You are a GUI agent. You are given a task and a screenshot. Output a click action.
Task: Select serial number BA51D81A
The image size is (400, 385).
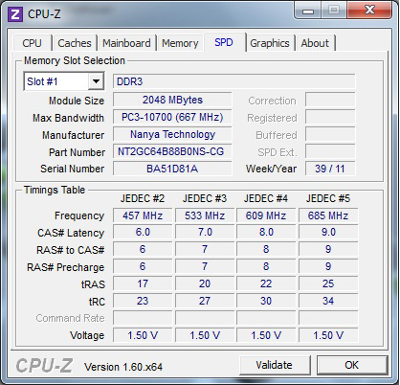[172, 169]
